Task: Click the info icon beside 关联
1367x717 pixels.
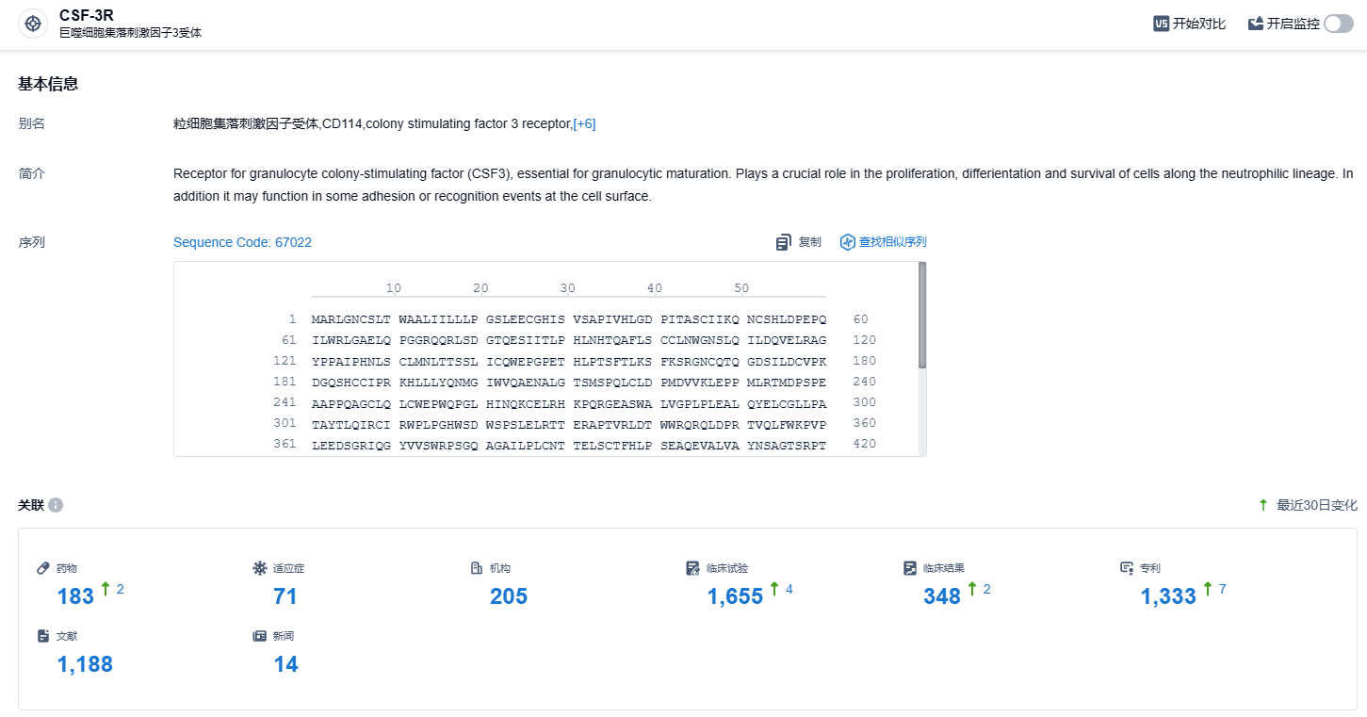Action: pyautogui.click(x=56, y=505)
